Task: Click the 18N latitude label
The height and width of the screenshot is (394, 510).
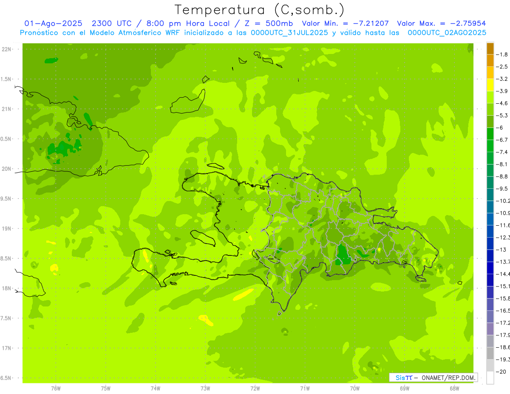Action: click(7, 289)
